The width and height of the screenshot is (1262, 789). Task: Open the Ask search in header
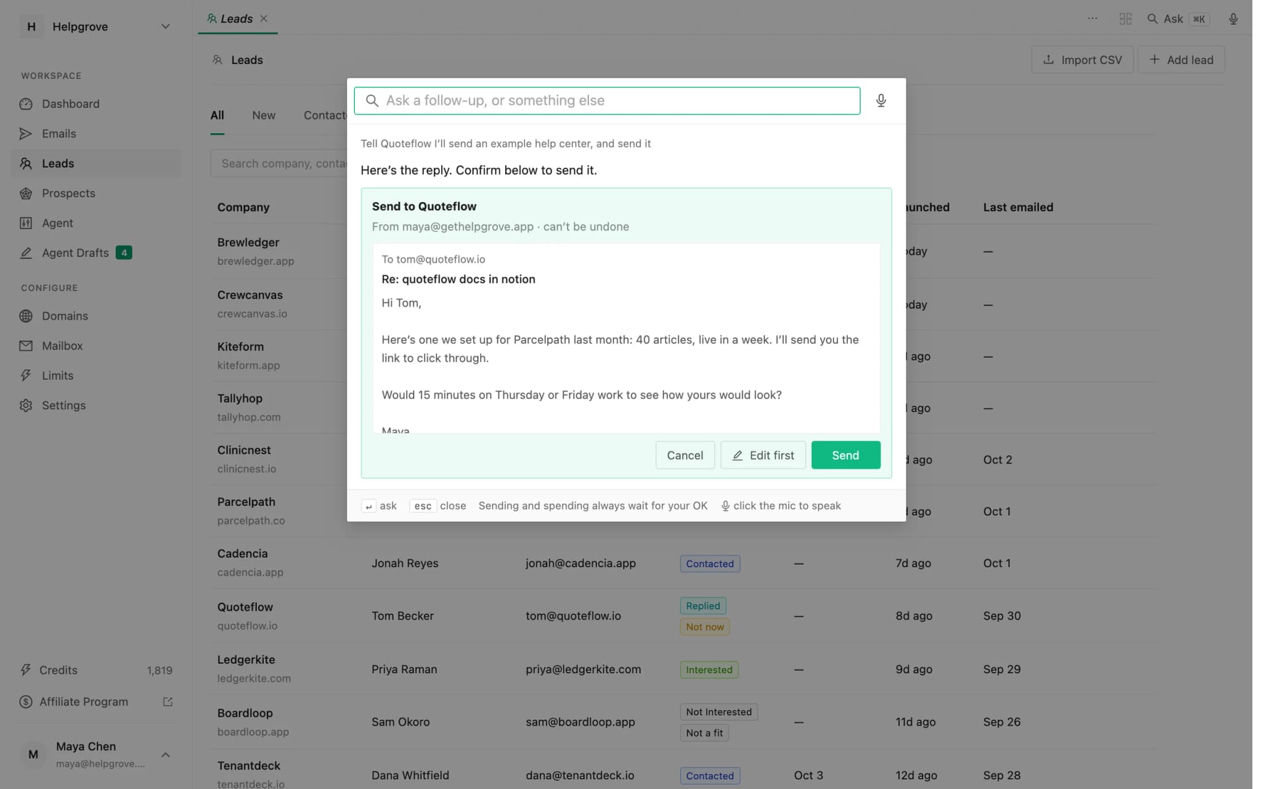(x=1178, y=19)
